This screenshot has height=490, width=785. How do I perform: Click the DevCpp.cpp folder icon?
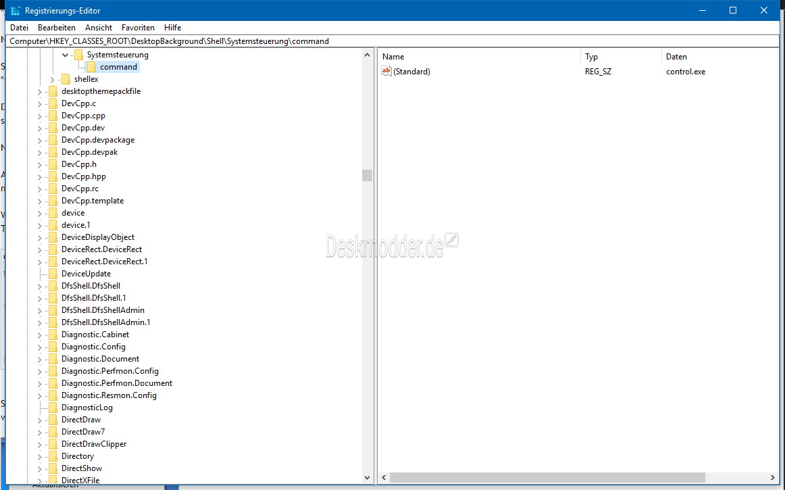coord(53,116)
